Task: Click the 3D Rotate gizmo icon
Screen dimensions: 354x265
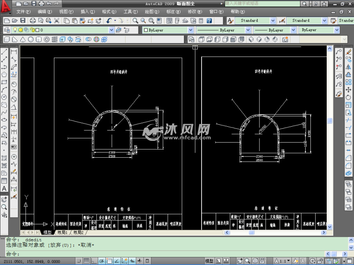Action: (96, 40)
